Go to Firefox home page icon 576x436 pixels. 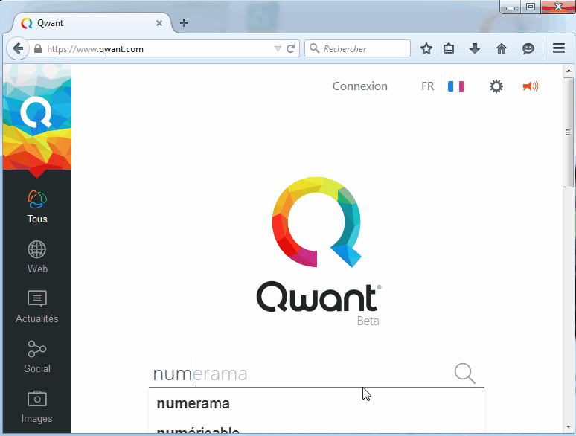pyautogui.click(x=502, y=49)
